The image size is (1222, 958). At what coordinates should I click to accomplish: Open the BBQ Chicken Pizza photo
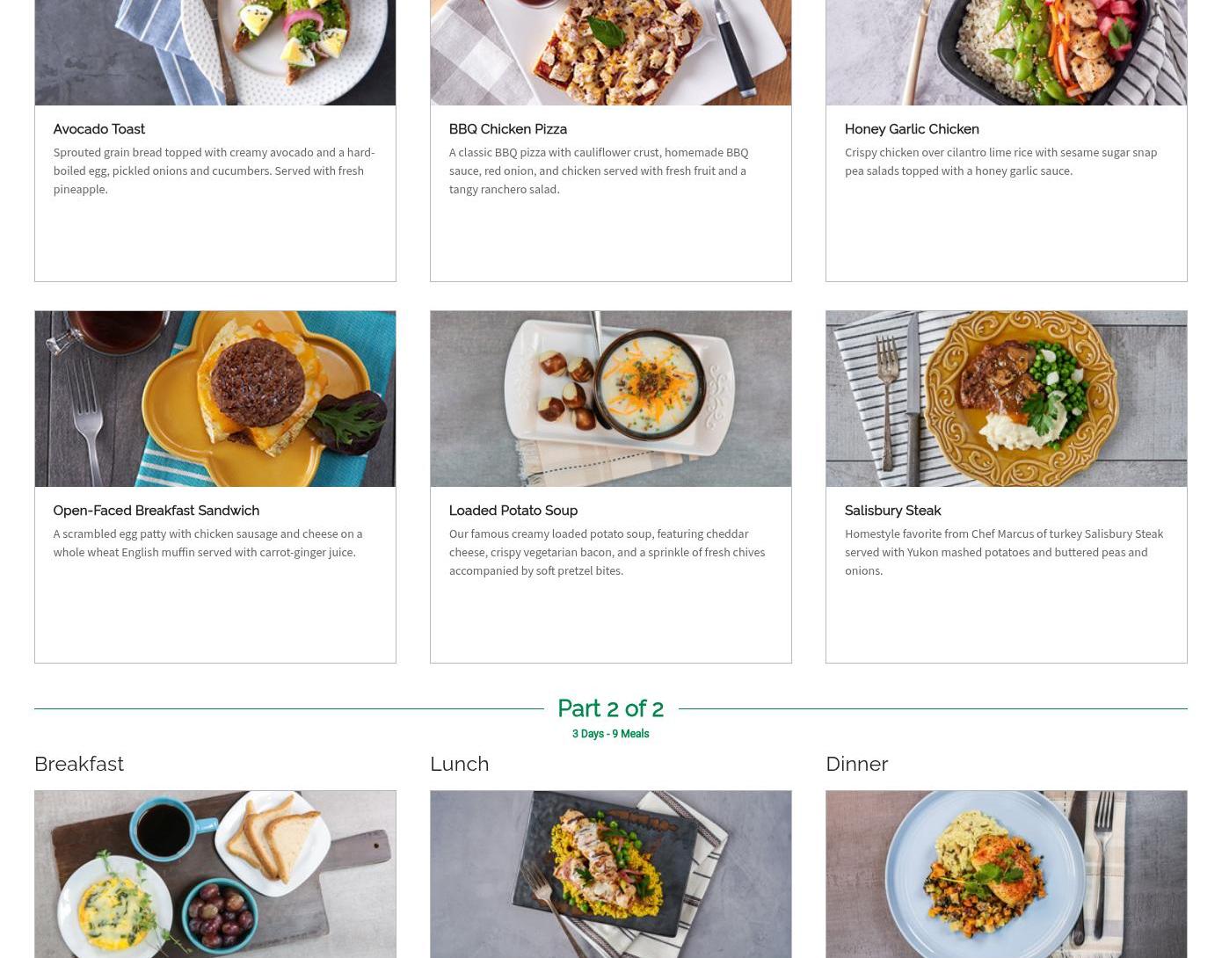point(611,53)
